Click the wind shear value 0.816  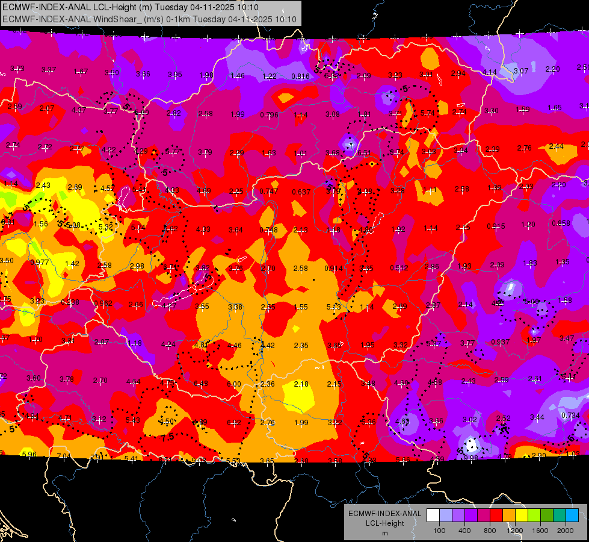click(300, 76)
